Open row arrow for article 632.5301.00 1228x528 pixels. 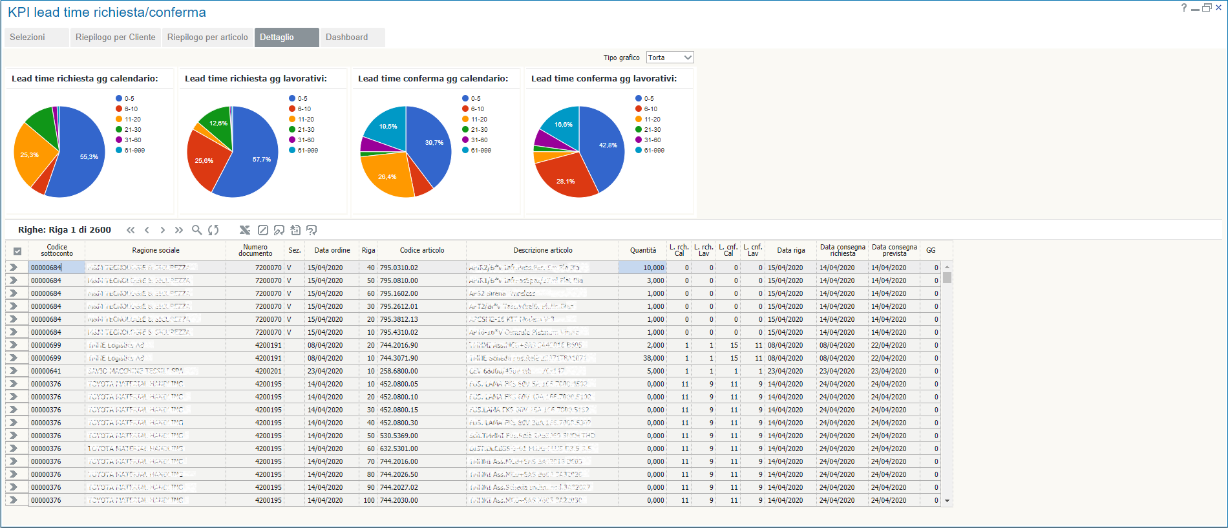click(x=13, y=449)
